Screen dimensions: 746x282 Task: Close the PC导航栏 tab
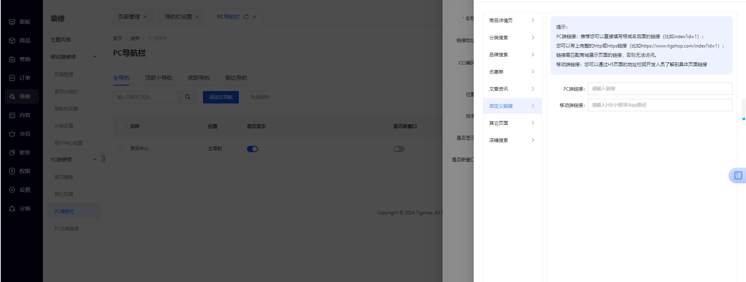tap(254, 17)
